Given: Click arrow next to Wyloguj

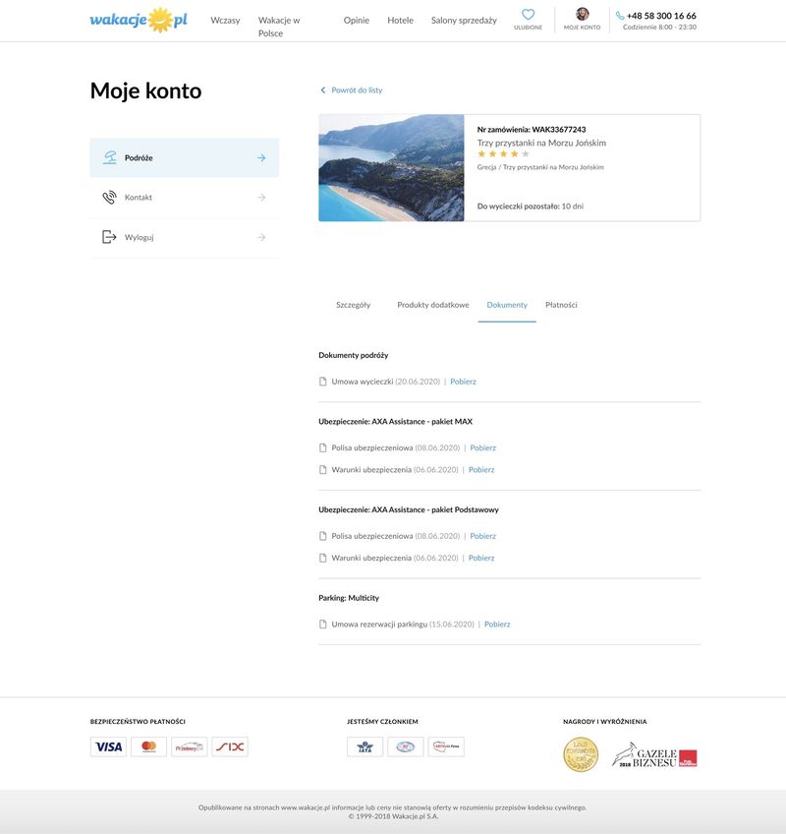Looking at the screenshot, I should pos(261,237).
